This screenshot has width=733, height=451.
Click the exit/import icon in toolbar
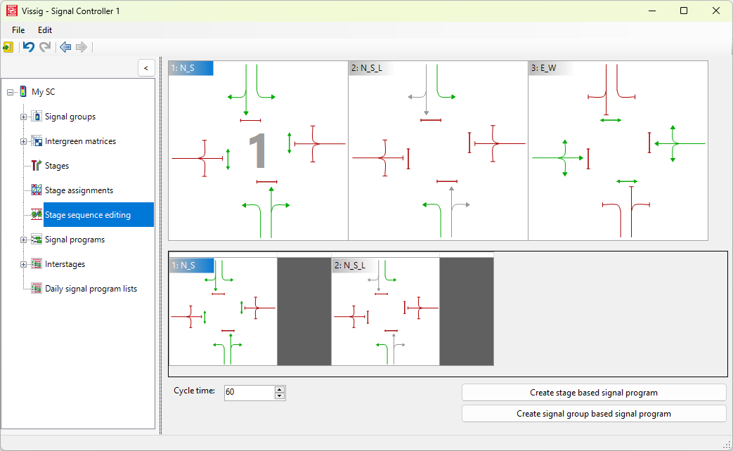8,47
